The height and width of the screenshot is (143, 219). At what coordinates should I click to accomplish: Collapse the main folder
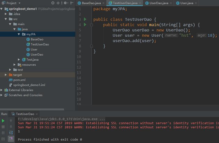click(x=10, y=24)
